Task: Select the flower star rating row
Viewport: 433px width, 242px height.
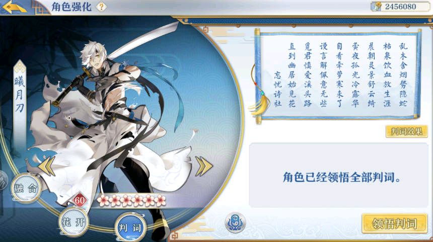Action: tap(132, 201)
